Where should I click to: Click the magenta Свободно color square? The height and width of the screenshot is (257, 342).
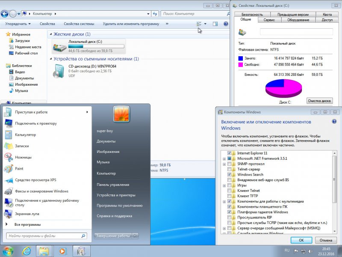click(x=241, y=65)
